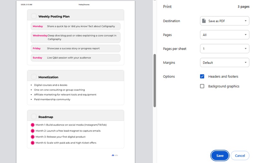The width and height of the screenshot is (254, 163).
Task: Click the '3 pages' count label
Action: [x=244, y=7]
